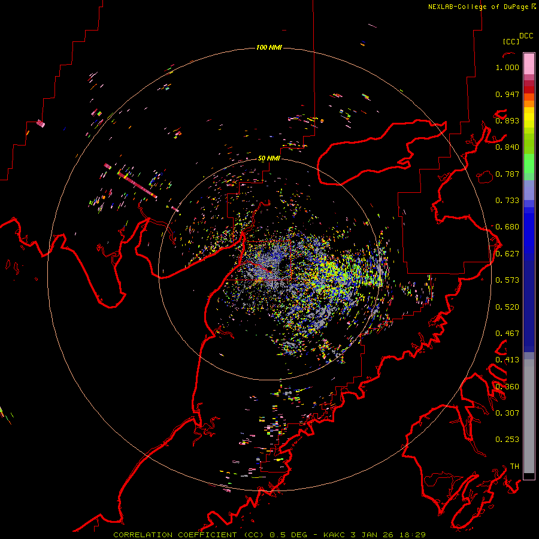Screen dimensions: 539x539
Task: Click the 0.787 legend value
Action: pos(507,174)
